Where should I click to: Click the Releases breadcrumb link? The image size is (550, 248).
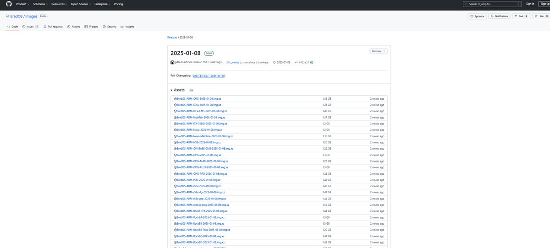click(172, 37)
